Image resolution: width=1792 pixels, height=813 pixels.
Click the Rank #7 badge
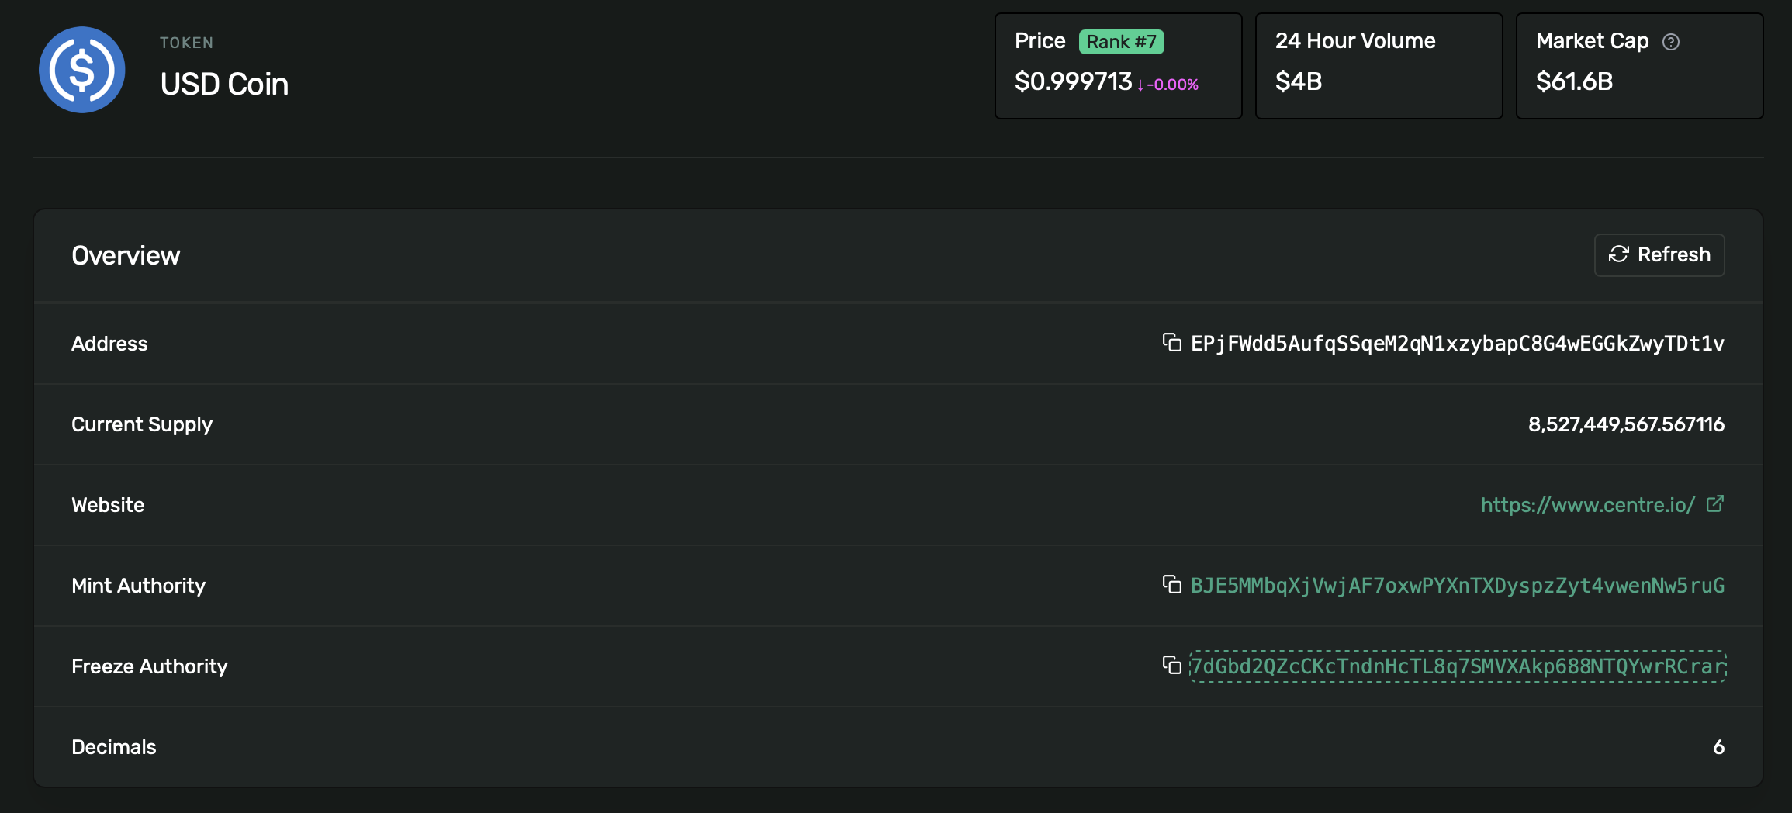point(1122,41)
